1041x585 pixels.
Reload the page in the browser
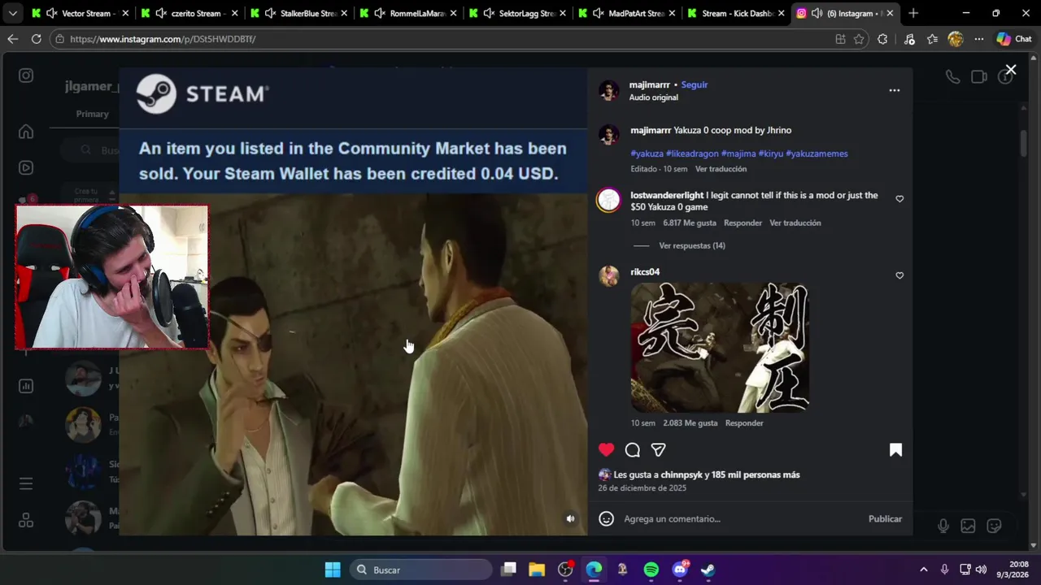click(36, 39)
